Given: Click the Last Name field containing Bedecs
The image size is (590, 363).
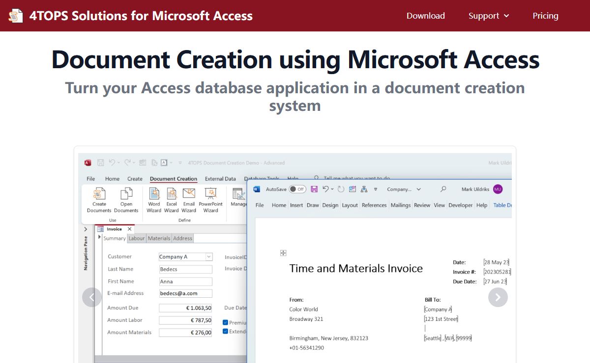Looking at the screenshot, I should point(185,269).
